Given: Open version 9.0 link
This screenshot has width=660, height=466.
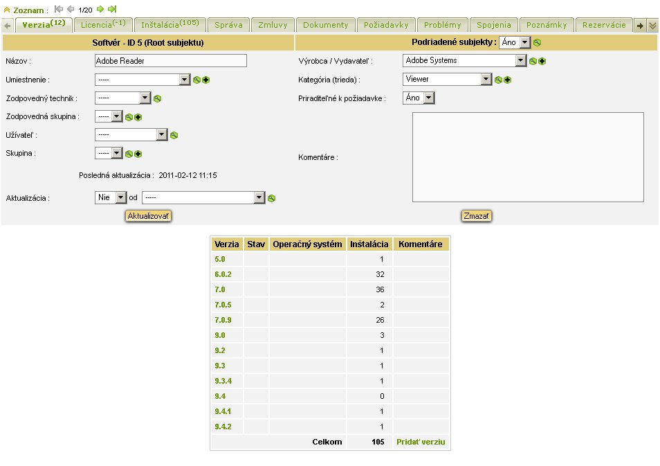Looking at the screenshot, I should (220, 335).
